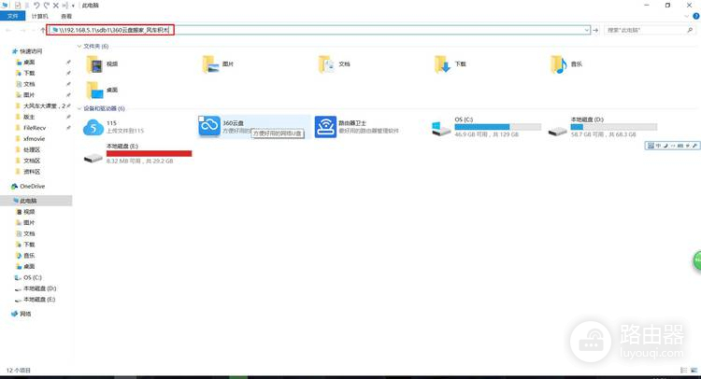701x379 pixels.
Task: Open the 下载 downloads folder icon
Action: (x=442, y=64)
